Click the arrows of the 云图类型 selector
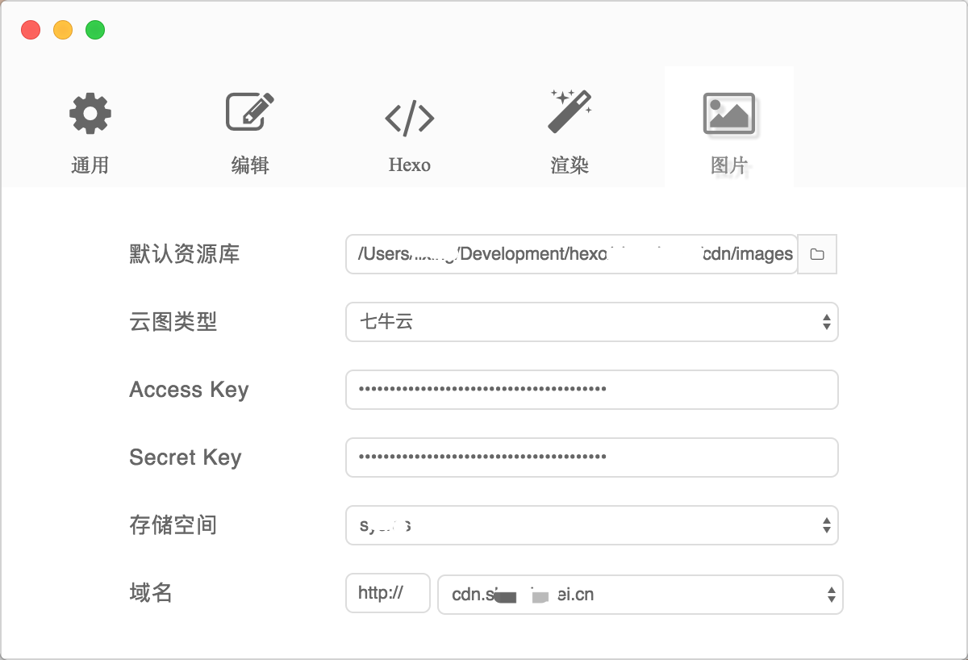The height and width of the screenshot is (660, 968). click(827, 322)
